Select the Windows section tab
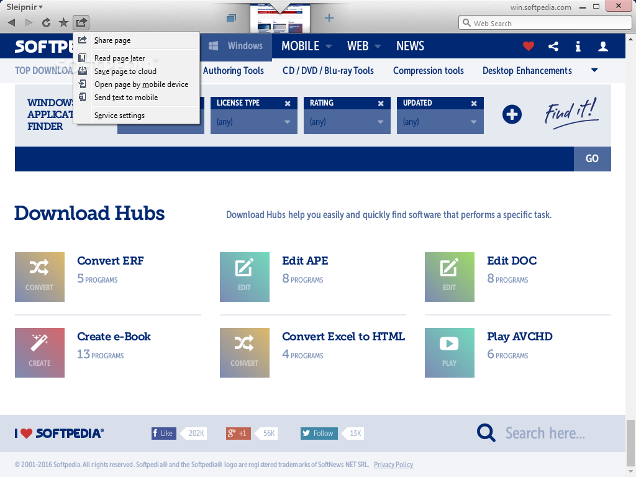The width and height of the screenshot is (636, 477). 236,46
